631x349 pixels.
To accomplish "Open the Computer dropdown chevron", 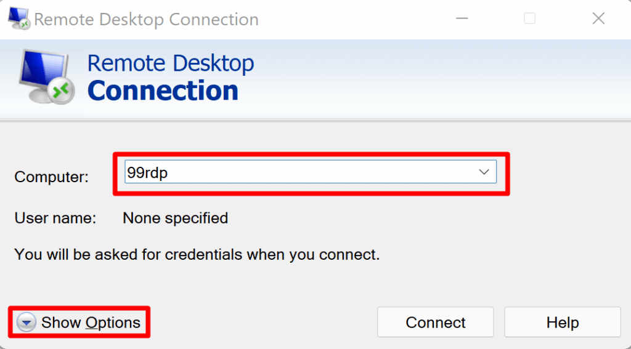I will pyautogui.click(x=484, y=172).
